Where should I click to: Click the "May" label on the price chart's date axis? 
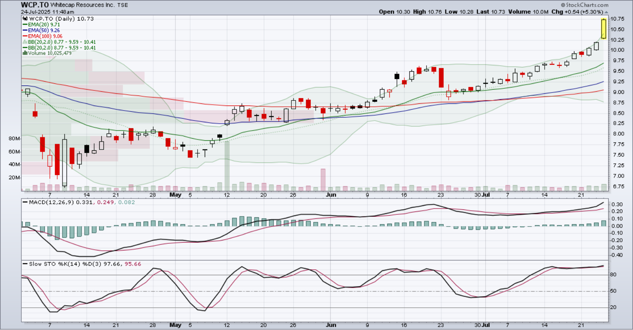pos(175,195)
